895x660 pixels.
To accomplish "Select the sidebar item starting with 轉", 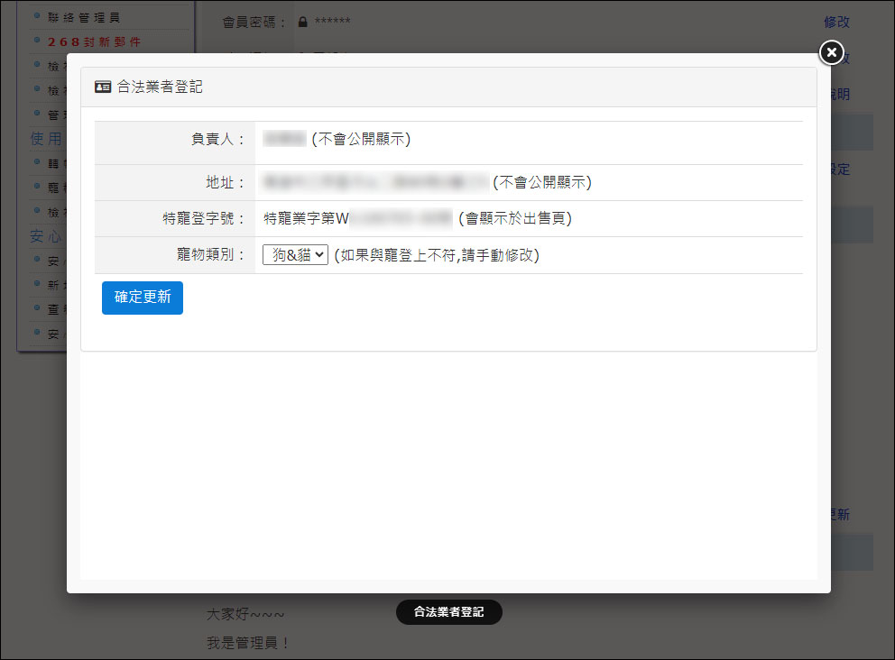I will pos(54,163).
